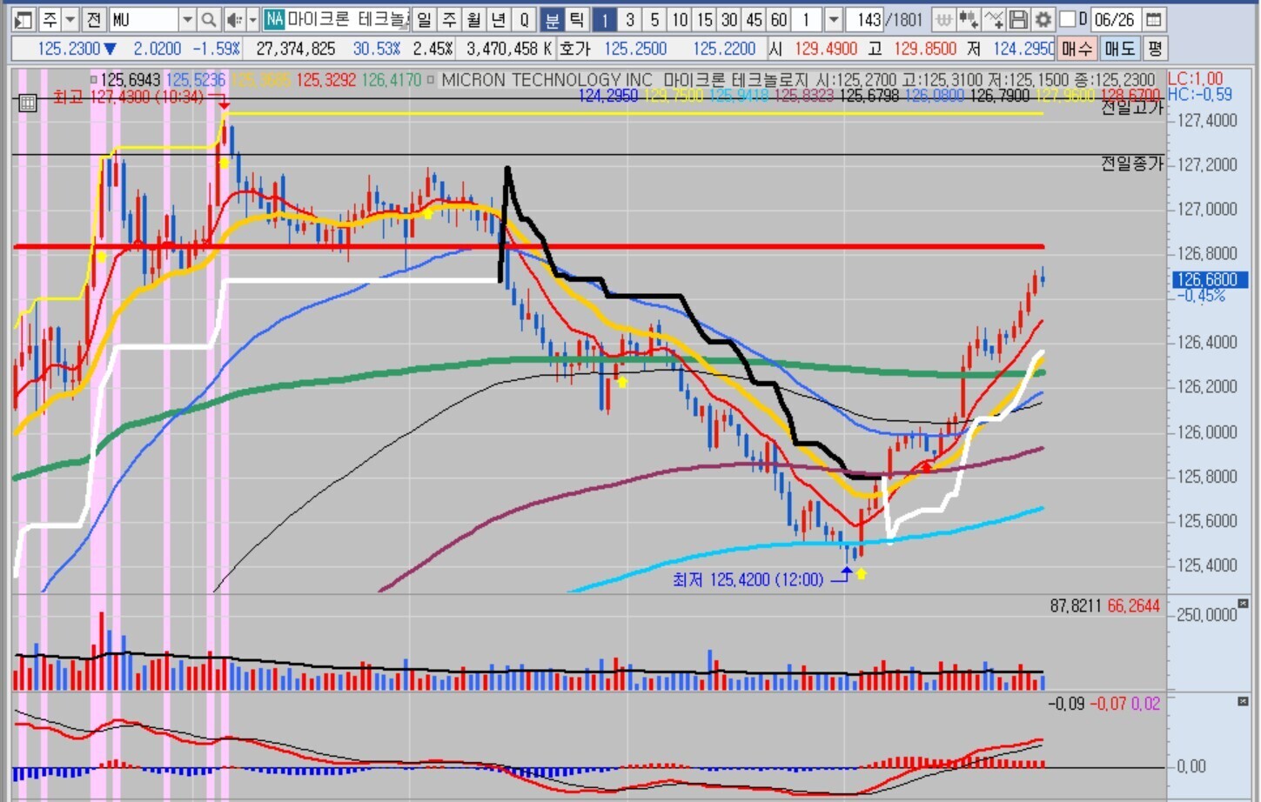Select the 틱 tick chart tab
The width and height of the screenshot is (1261, 802).
point(576,19)
